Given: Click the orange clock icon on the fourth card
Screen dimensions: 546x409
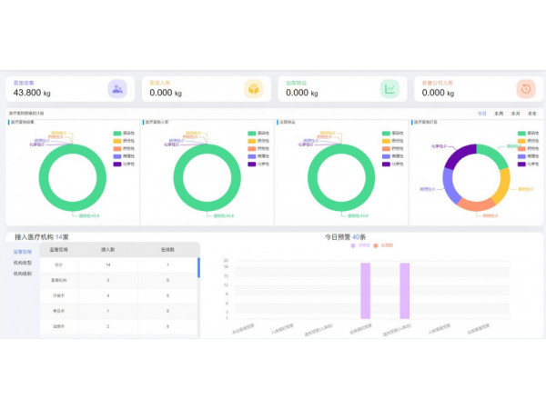Looking at the screenshot, I should pos(525,88).
